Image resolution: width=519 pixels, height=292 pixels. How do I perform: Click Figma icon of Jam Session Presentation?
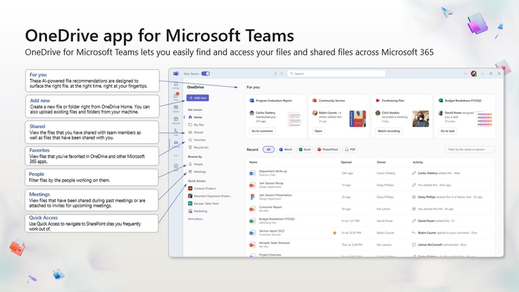252,197
